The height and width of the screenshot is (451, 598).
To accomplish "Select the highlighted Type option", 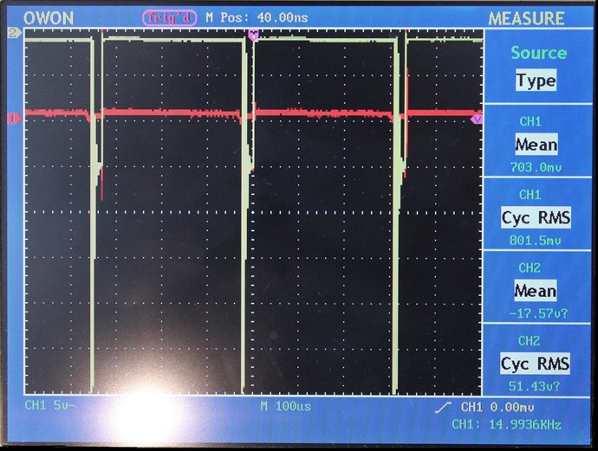I will pyautogui.click(x=536, y=81).
